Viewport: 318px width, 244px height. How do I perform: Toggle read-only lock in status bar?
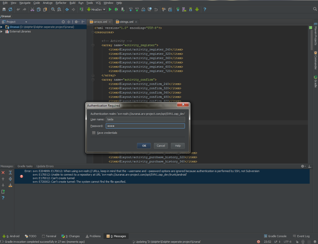click(297, 242)
